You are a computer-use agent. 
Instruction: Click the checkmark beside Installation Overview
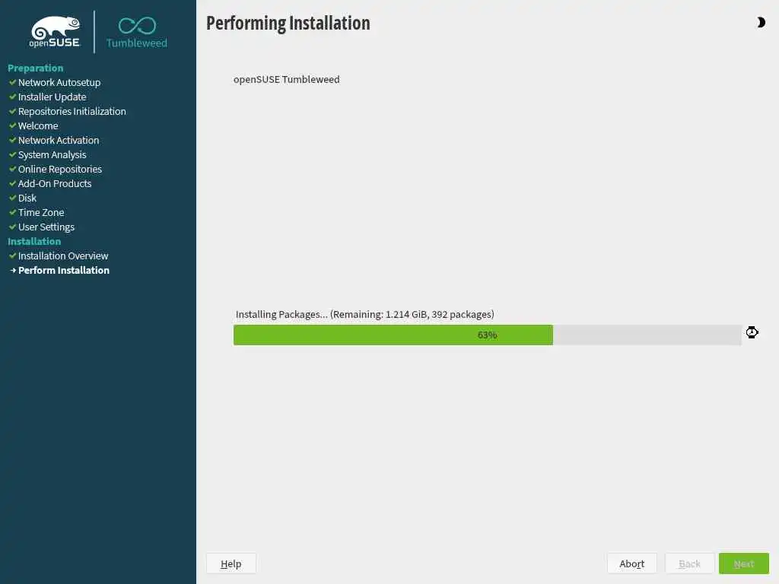click(x=12, y=255)
